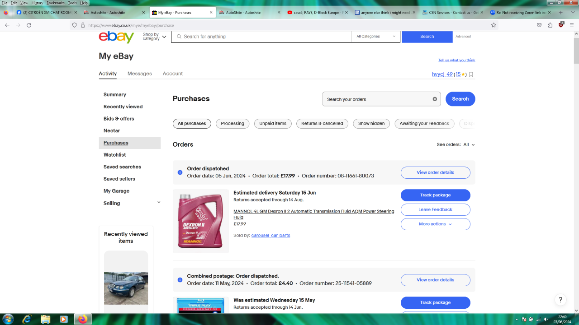View order details for order 08-11661-80073
The image size is (579, 325).
435,172
